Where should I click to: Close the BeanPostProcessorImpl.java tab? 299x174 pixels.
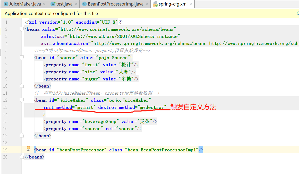coord(147,4)
